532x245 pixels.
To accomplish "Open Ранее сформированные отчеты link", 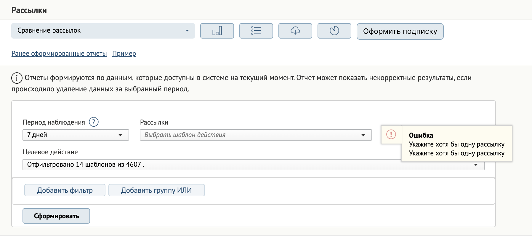I will tap(59, 54).
